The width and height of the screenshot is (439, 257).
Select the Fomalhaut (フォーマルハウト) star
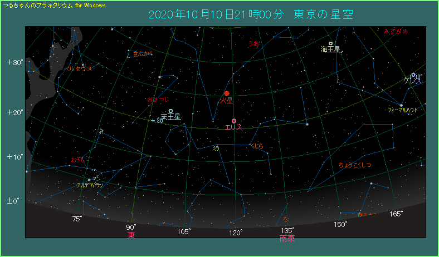click(401, 105)
